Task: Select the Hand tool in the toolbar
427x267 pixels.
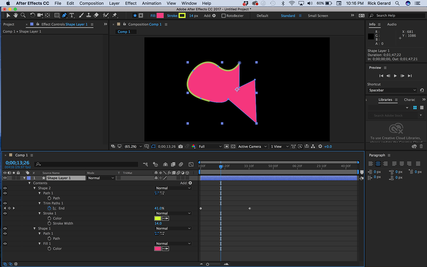Action: 15,15
